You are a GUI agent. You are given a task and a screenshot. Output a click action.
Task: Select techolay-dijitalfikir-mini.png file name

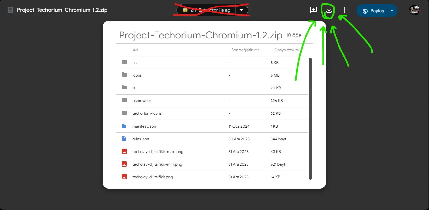pos(157,164)
